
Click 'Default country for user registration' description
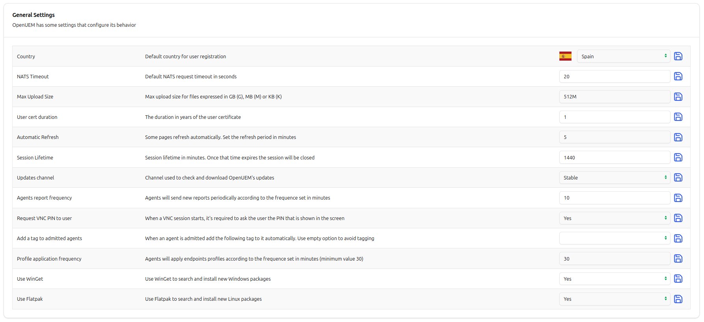click(x=186, y=57)
